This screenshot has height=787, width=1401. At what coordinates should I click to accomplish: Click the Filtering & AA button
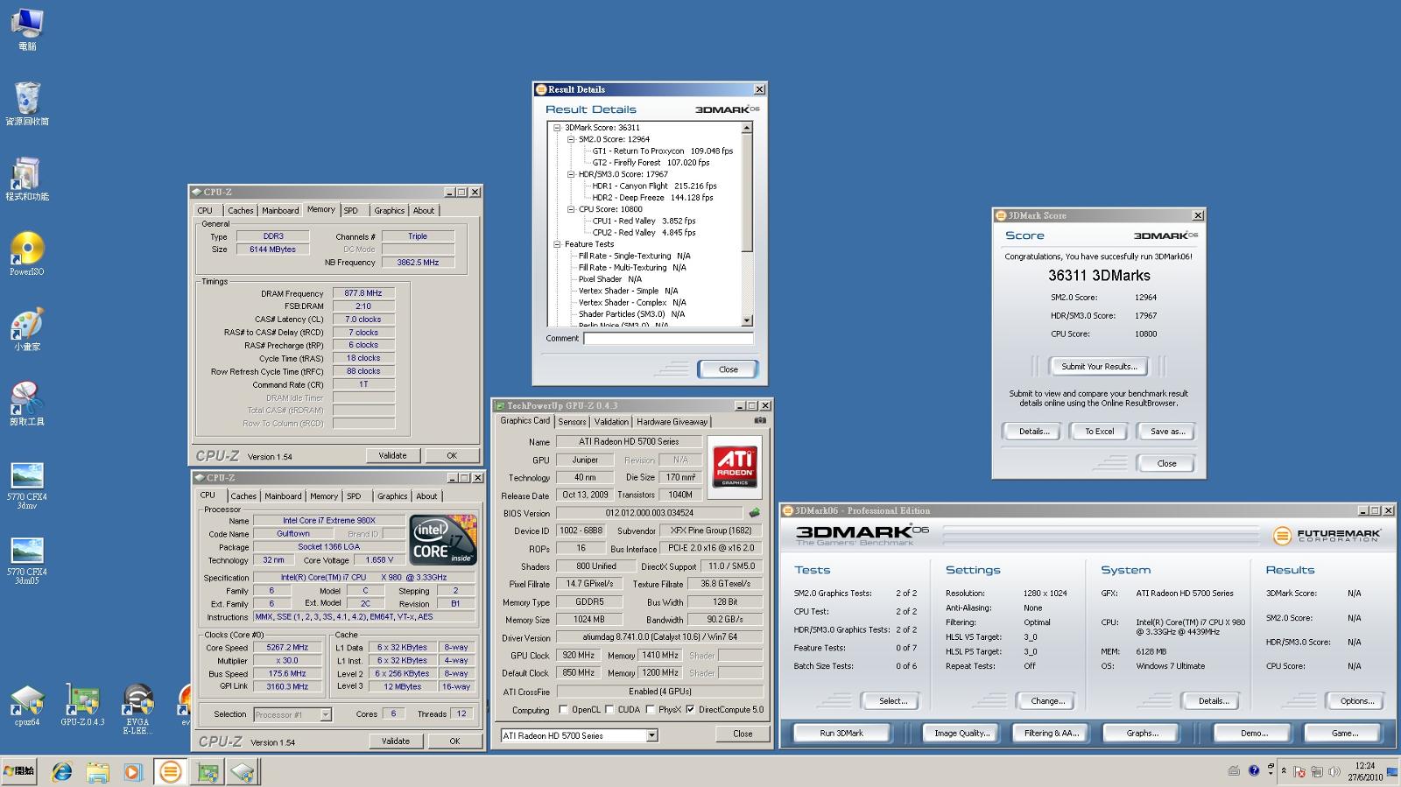pyautogui.click(x=1052, y=733)
